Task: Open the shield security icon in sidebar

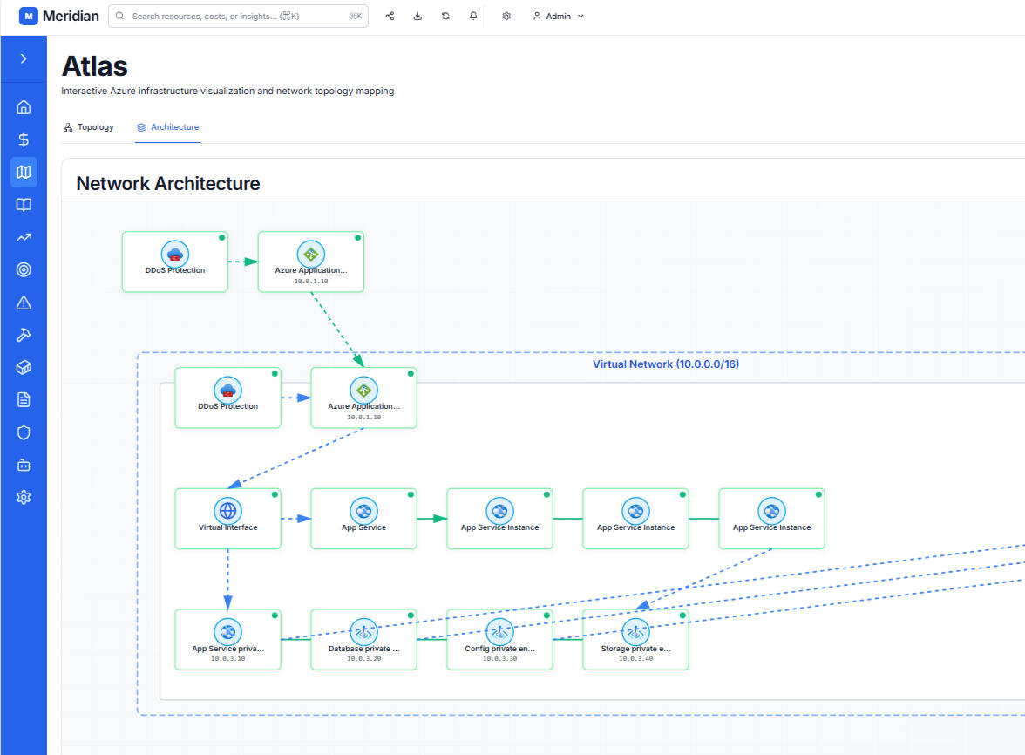Action: (24, 432)
